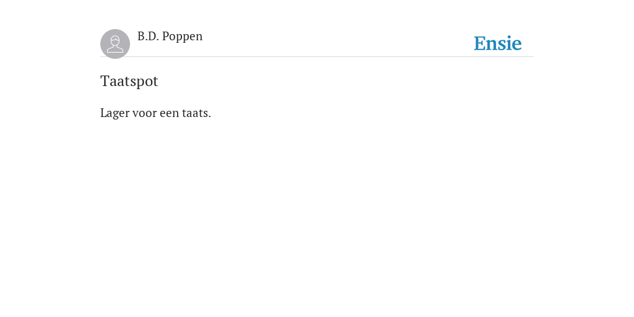This screenshot has height=317, width=634.
Task: Open the Ensie logo link
Action: click(498, 44)
